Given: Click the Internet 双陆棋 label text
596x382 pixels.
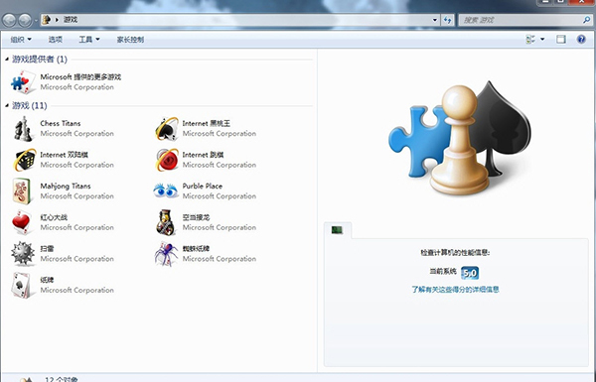Looking at the screenshot, I should point(65,155).
